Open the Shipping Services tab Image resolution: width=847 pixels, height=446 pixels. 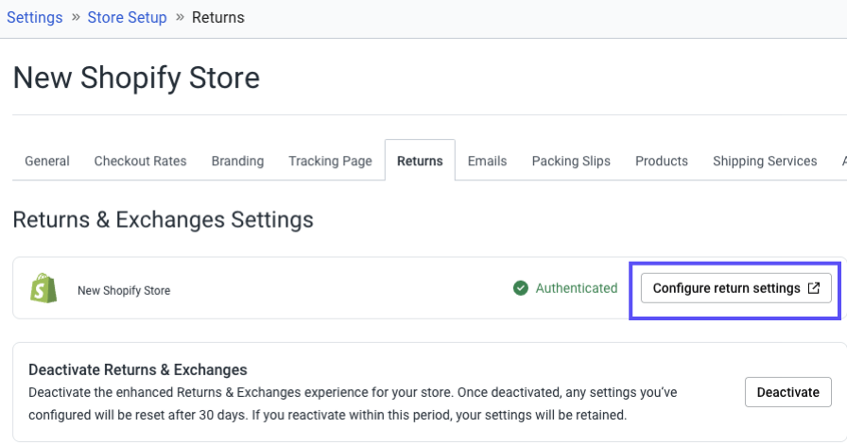pyautogui.click(x=765, y=161)
